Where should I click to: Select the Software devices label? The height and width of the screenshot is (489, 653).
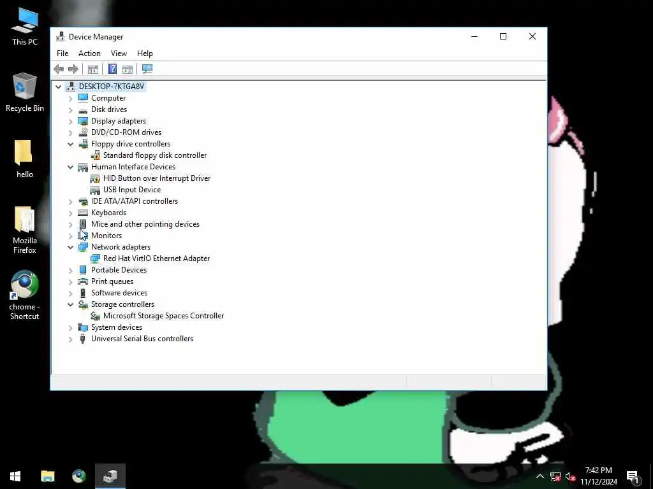pos(119,293)
